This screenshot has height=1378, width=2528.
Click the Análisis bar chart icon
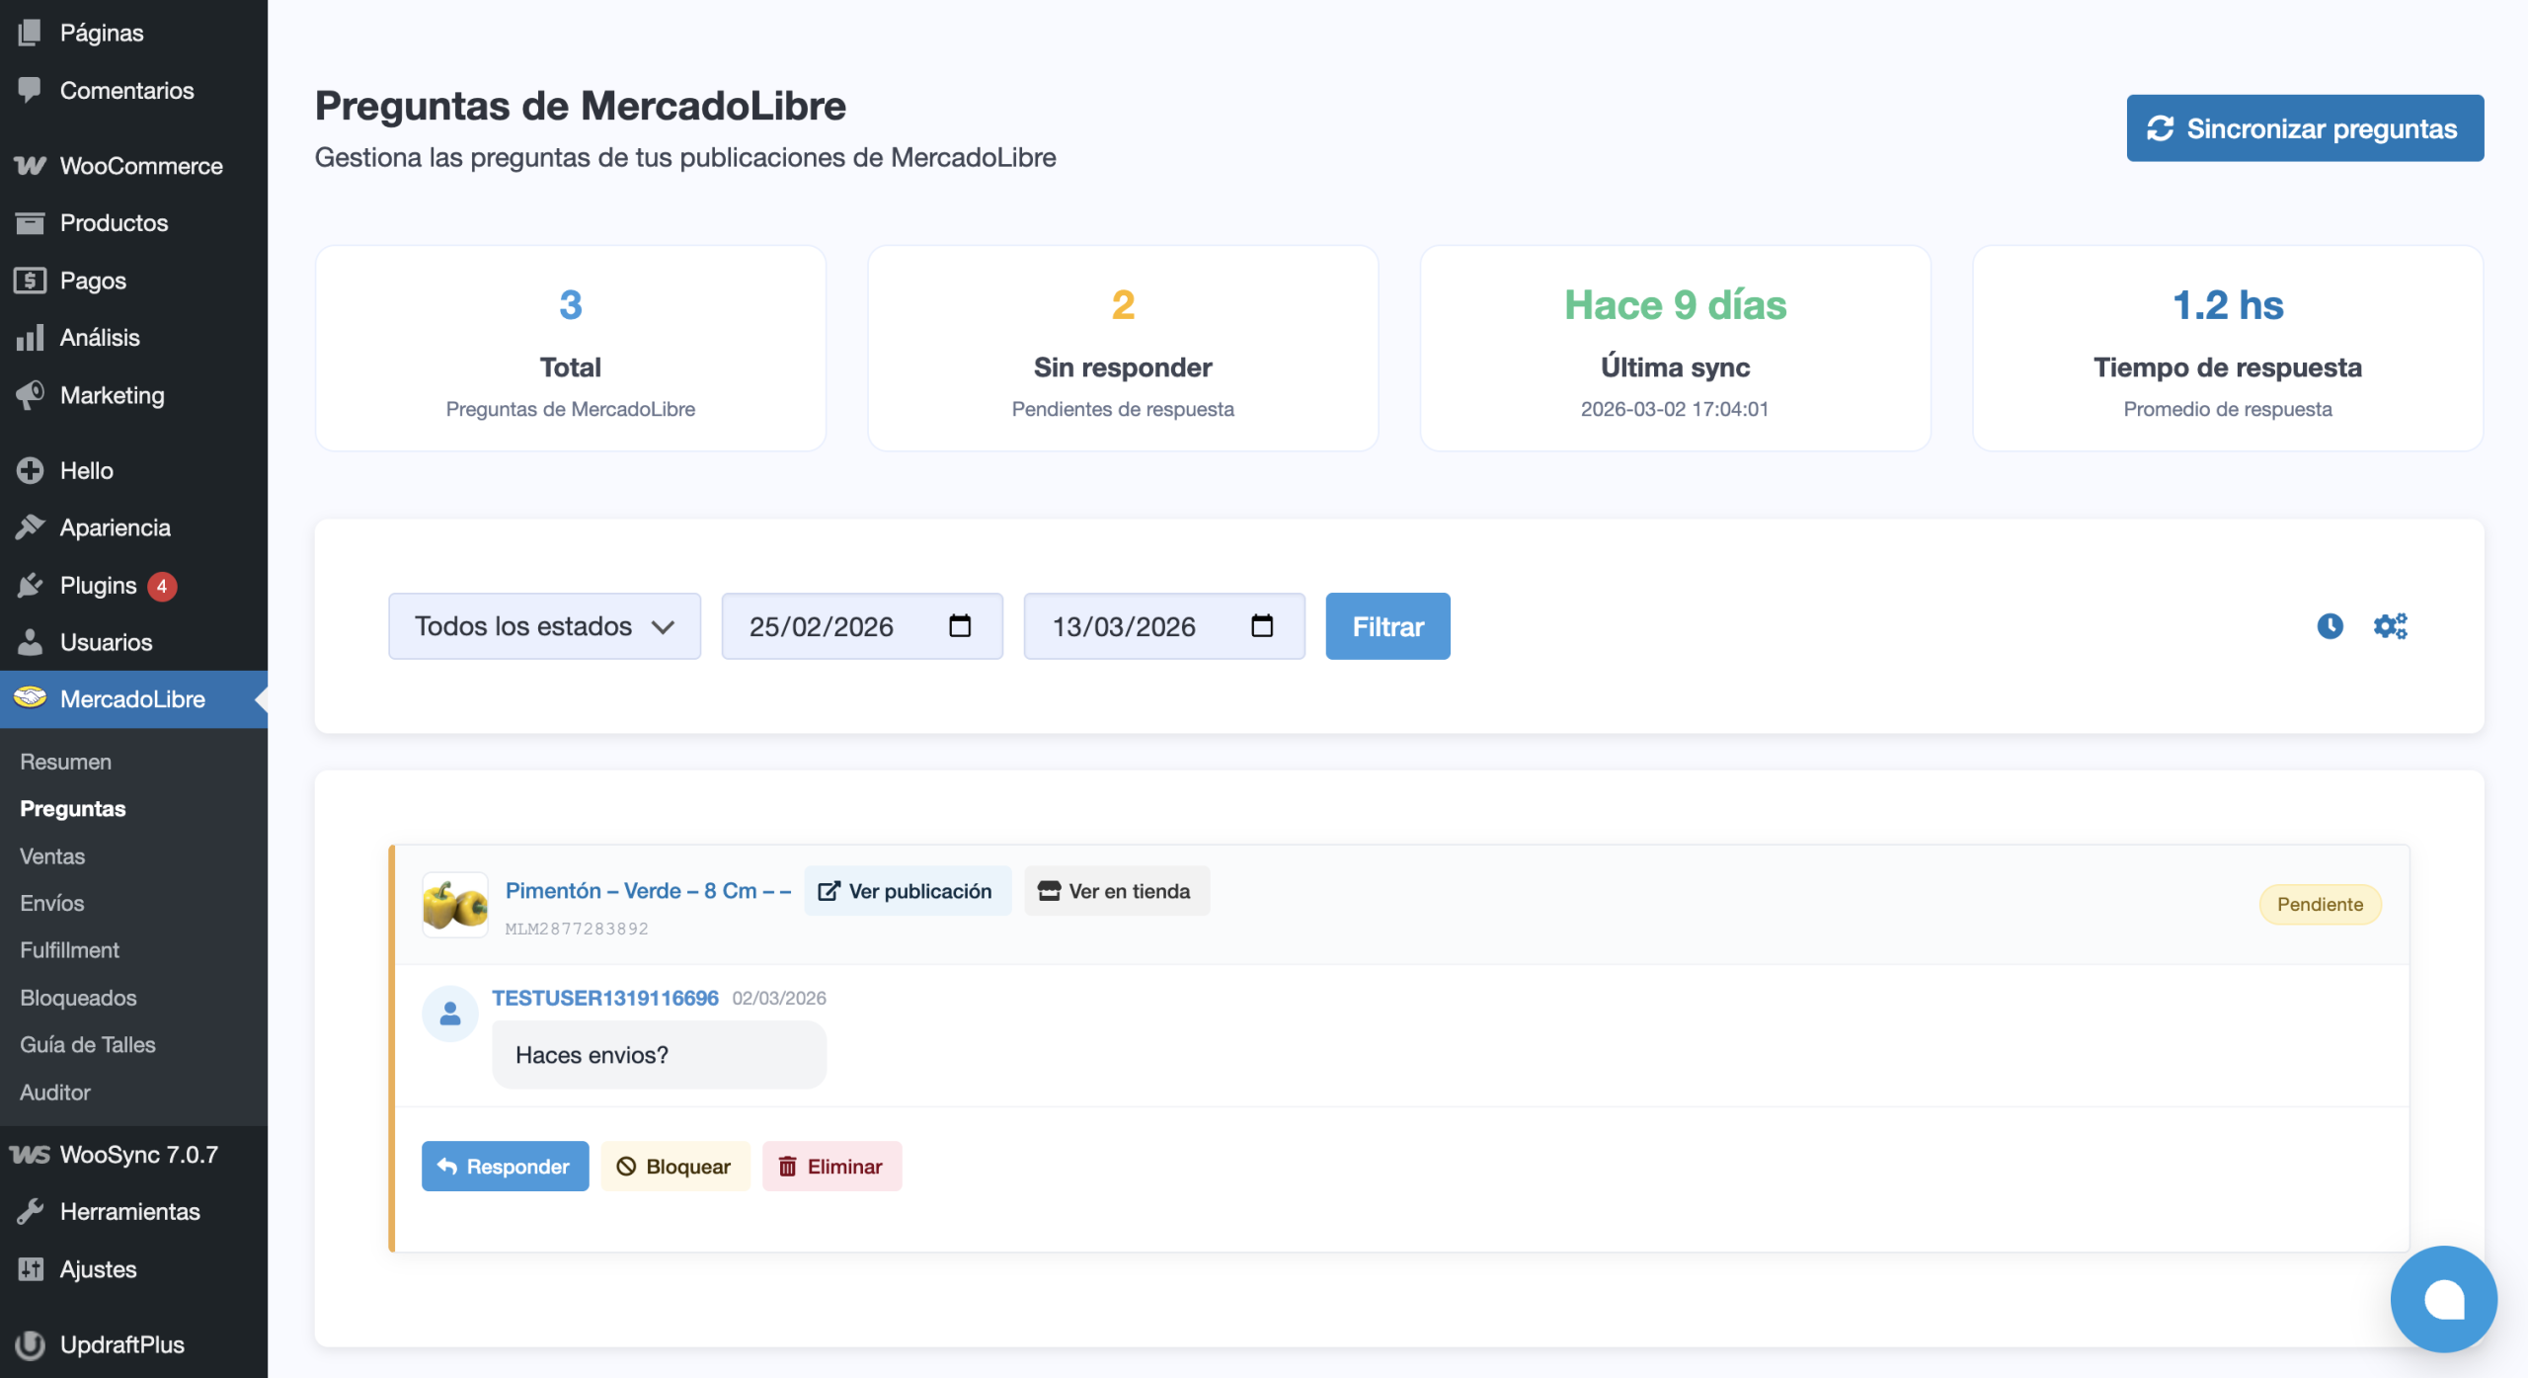click(x=30, y=338)
